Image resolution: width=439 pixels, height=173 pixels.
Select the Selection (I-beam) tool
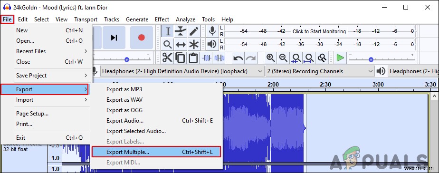[x=168, y=31]
